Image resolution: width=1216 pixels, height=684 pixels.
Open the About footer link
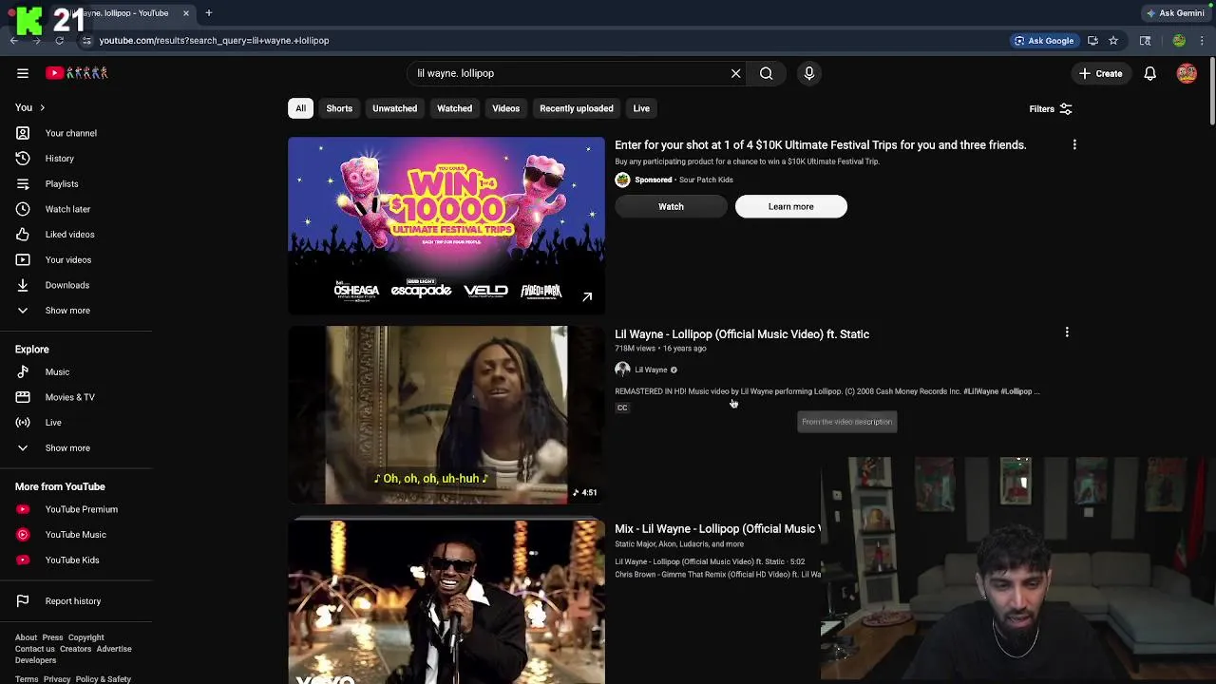tap(26, 637)
